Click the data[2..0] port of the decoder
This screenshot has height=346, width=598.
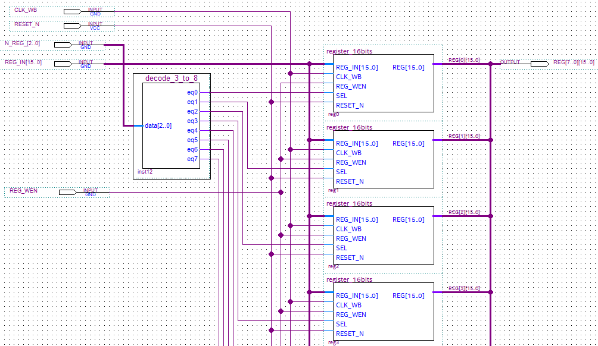pos(158,125)
